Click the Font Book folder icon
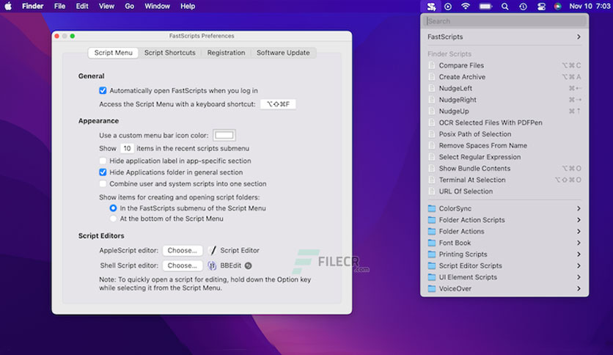613x355 pixels. pyautogui.click(x=432, y=243)
